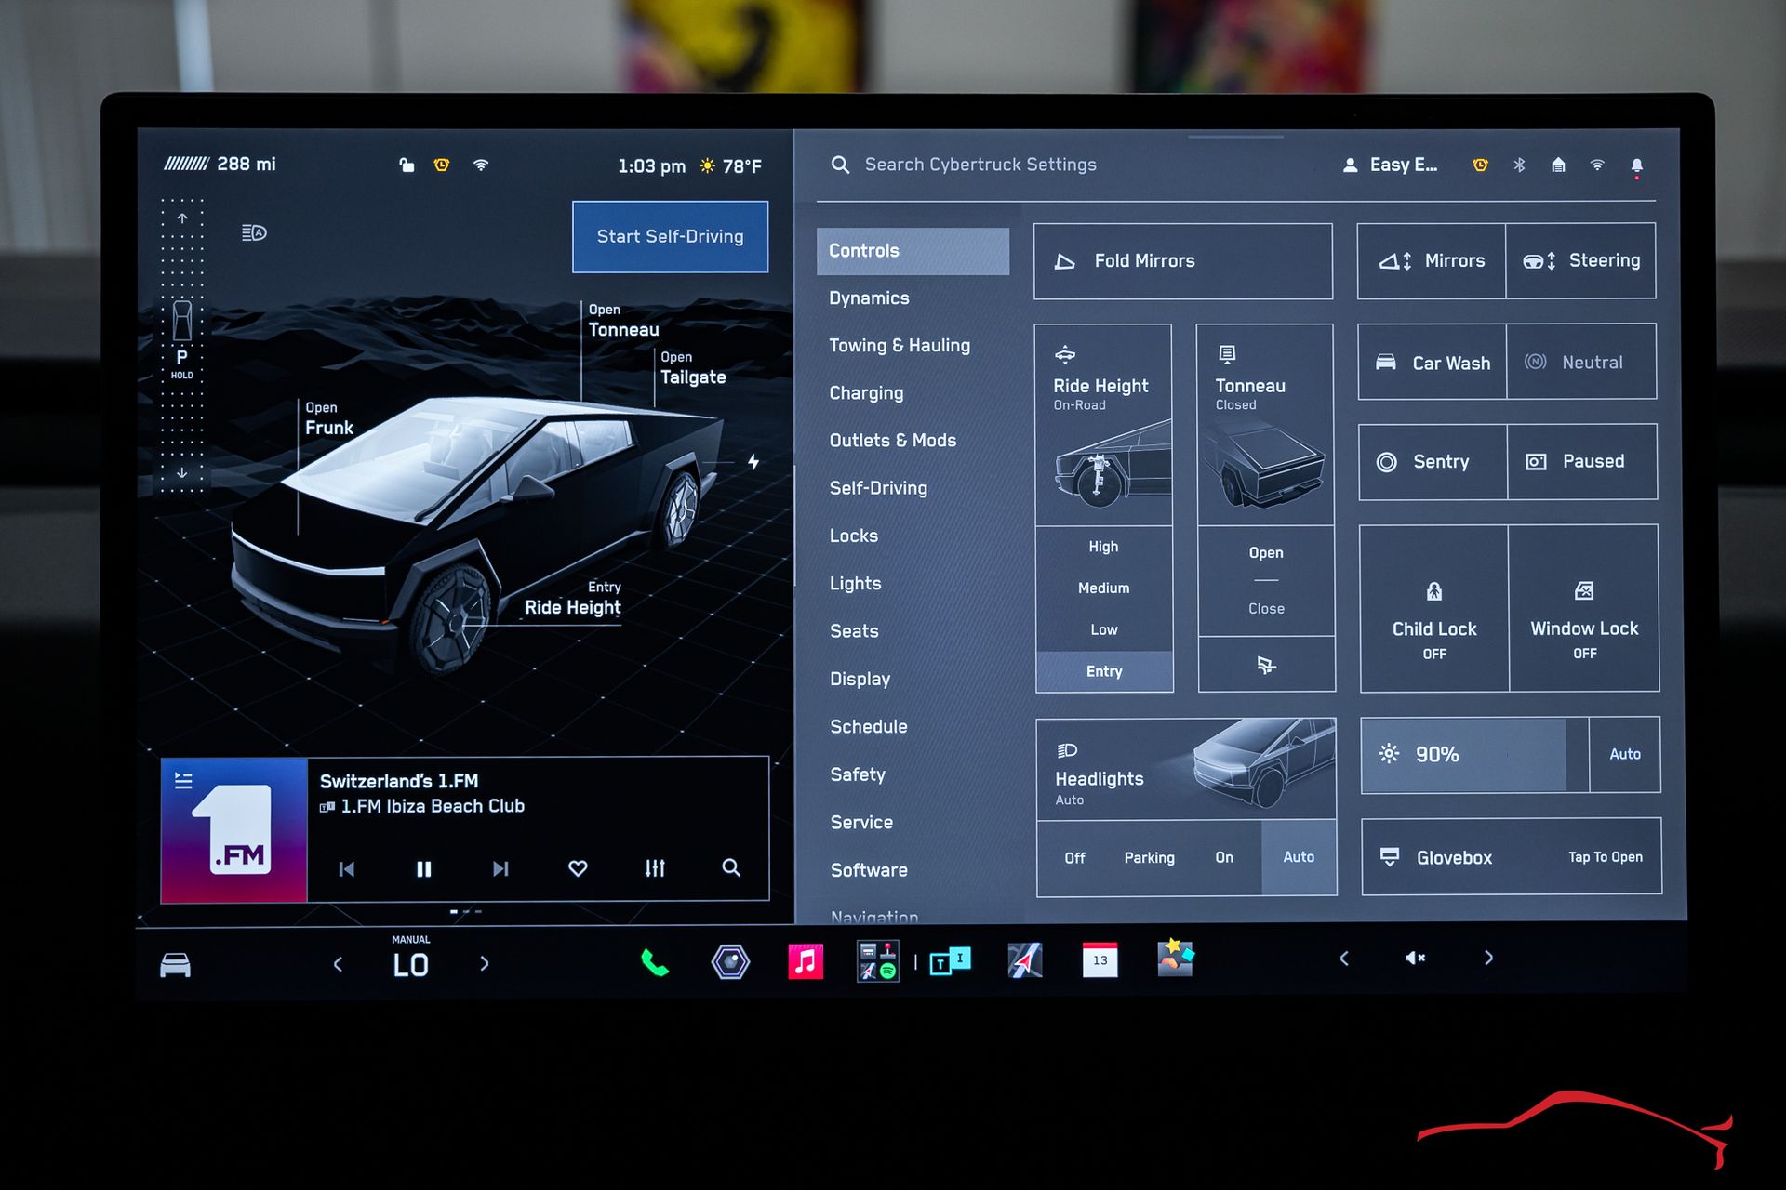Adjust the Steering wheel position button

1581,261
